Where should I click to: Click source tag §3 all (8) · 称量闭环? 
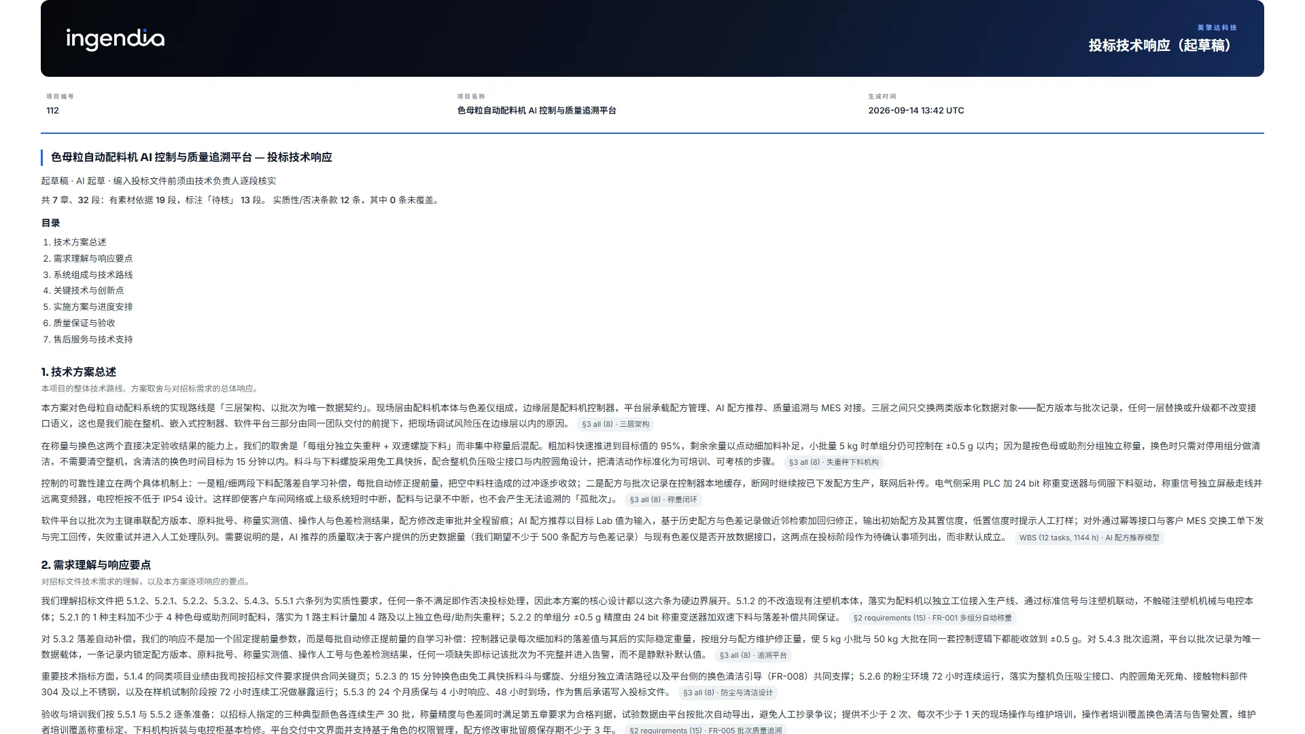click(663, 500)
